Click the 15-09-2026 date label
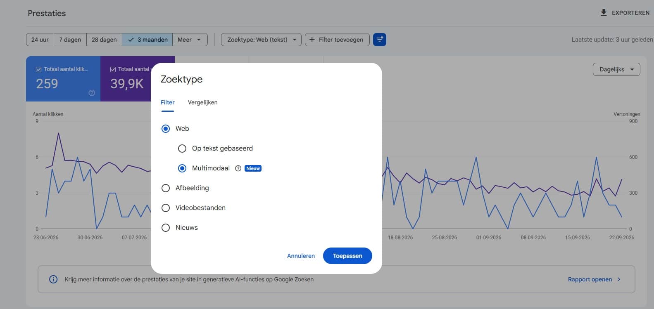 tap(578, 238)
